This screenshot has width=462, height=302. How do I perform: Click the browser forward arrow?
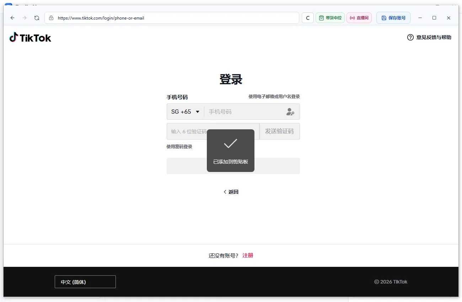pyautogui.click(x=25, y=18)
